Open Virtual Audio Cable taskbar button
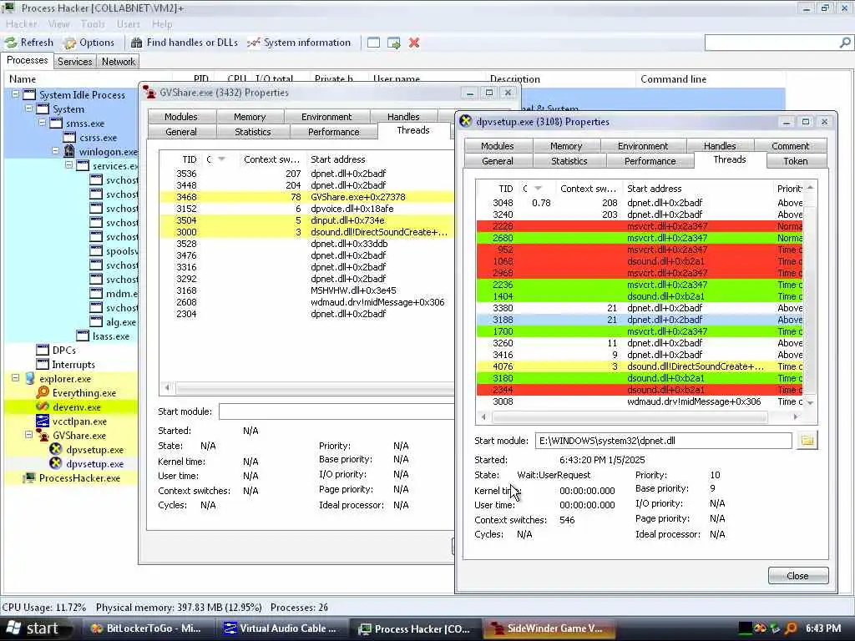The width and height of the screenshot is (855, 641). (281, 628)
